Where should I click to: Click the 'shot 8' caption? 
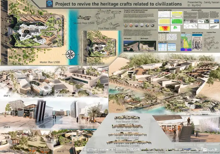click(x=42, y=127)
